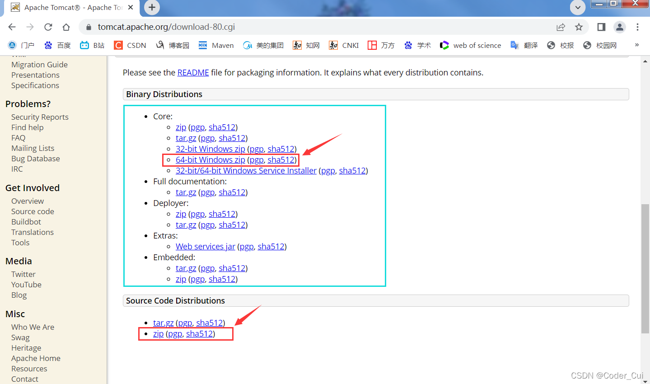The image size is (650, 384).
Task: Open Mailing Lists in sidebar
Action: tap(33, 148)
